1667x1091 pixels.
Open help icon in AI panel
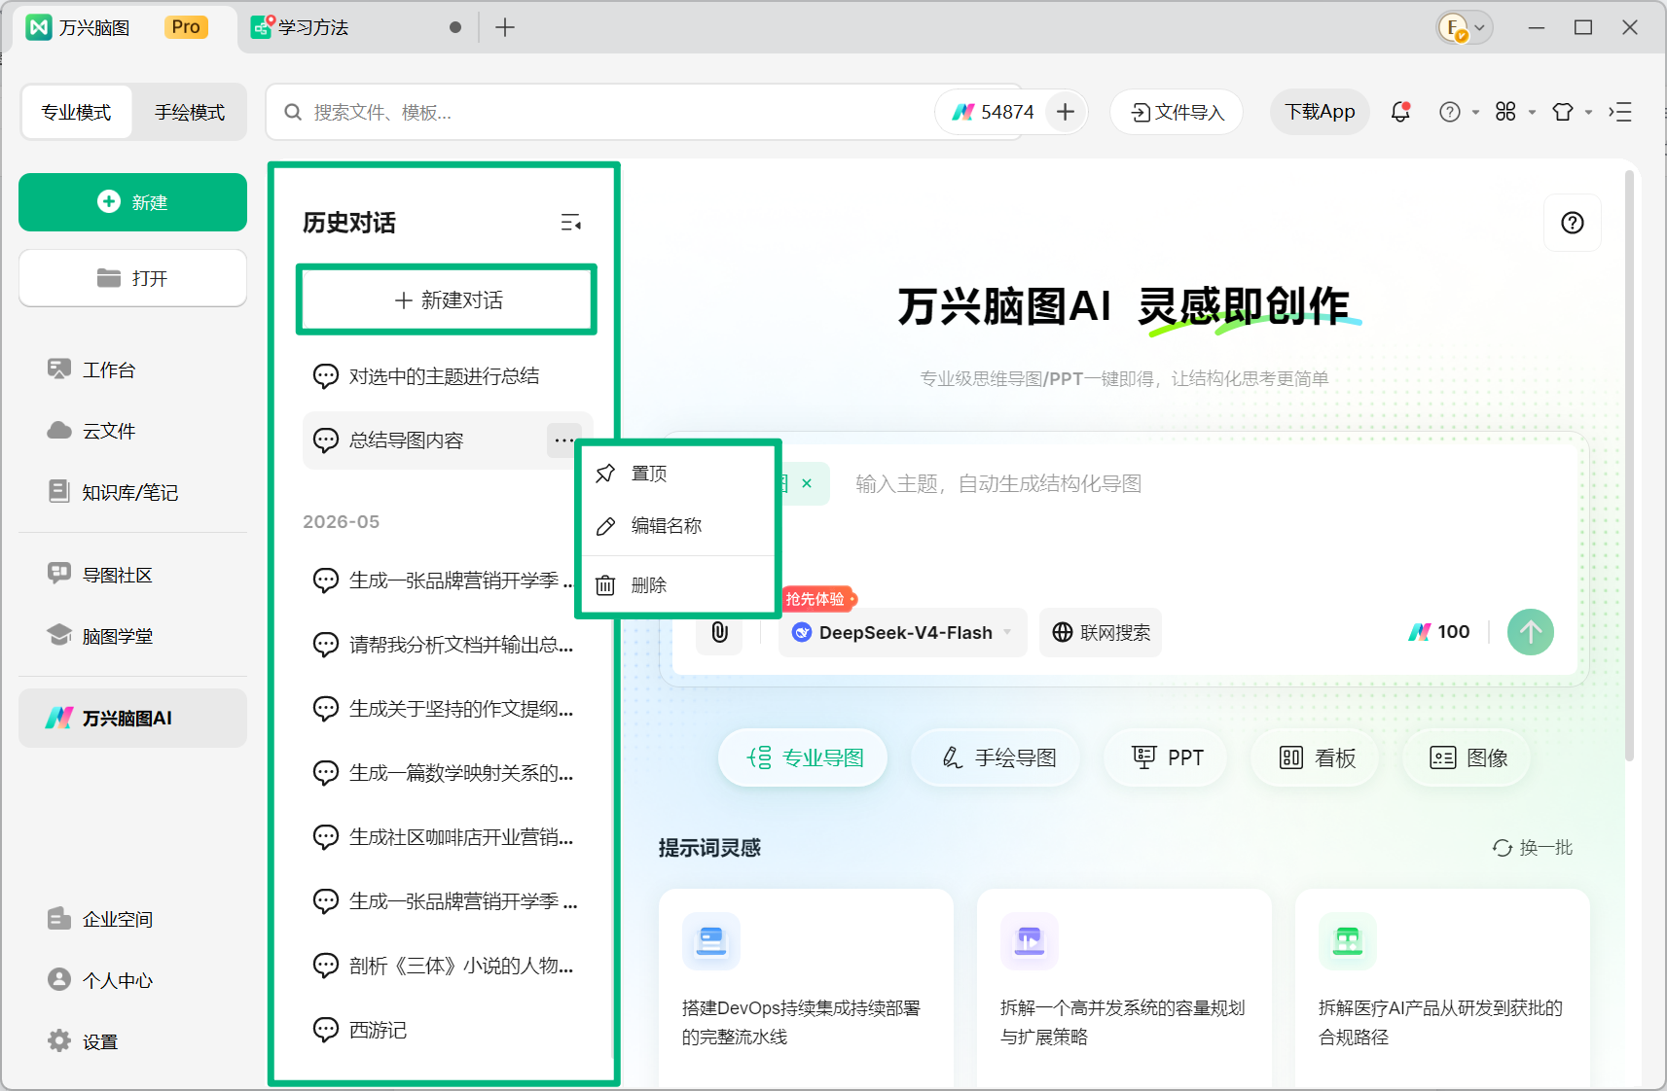pos(1572,223)
